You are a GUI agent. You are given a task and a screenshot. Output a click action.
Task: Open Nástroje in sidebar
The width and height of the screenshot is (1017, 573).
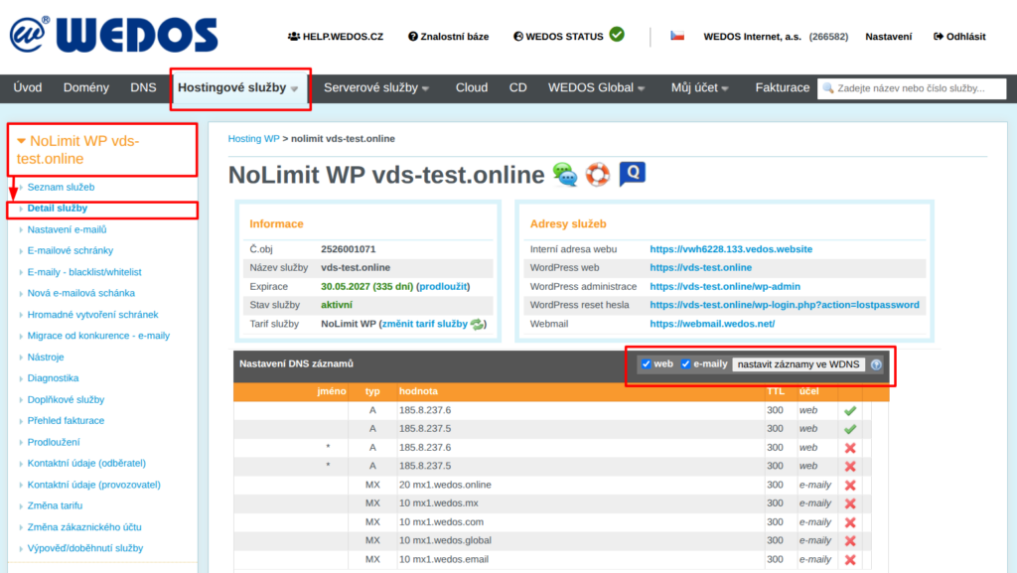pyautogui.click(x=46, y=358)
